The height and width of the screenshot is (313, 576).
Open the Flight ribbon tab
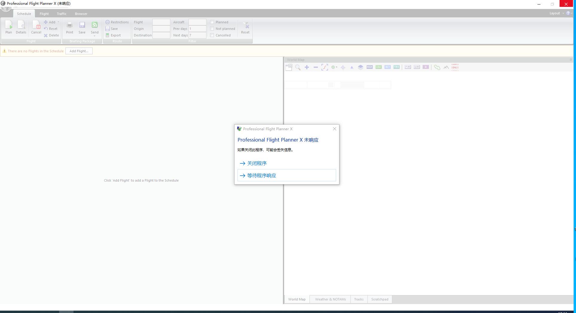click(44, 14)
